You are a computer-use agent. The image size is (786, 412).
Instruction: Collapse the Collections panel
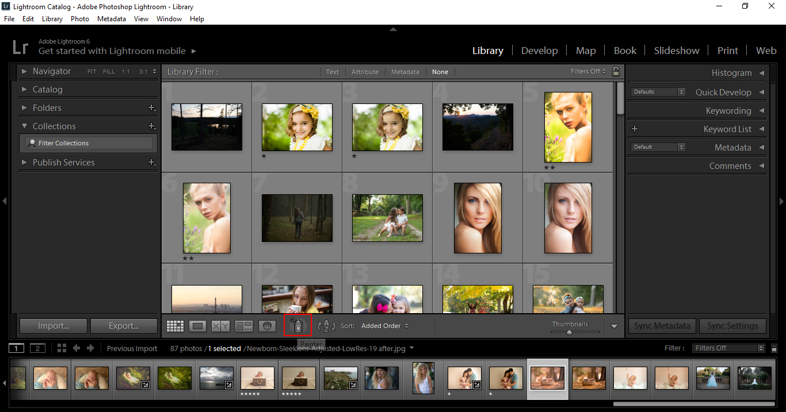(24, 126)
